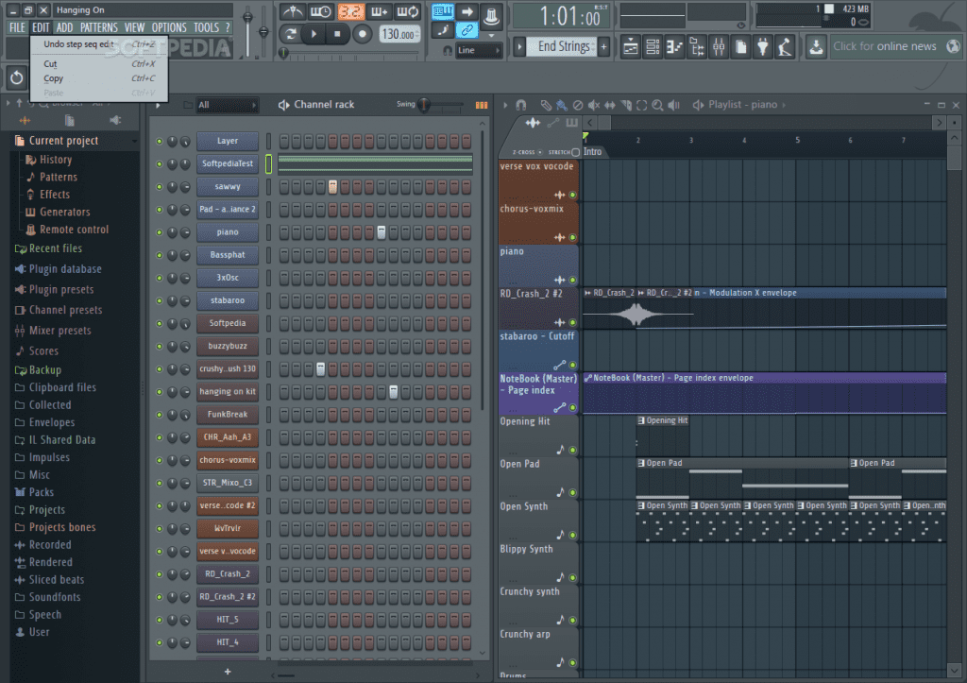Open the Plugin picker icon on the toolbar
Viewport: 967px width, 683px height.
[x=763, y=45]
